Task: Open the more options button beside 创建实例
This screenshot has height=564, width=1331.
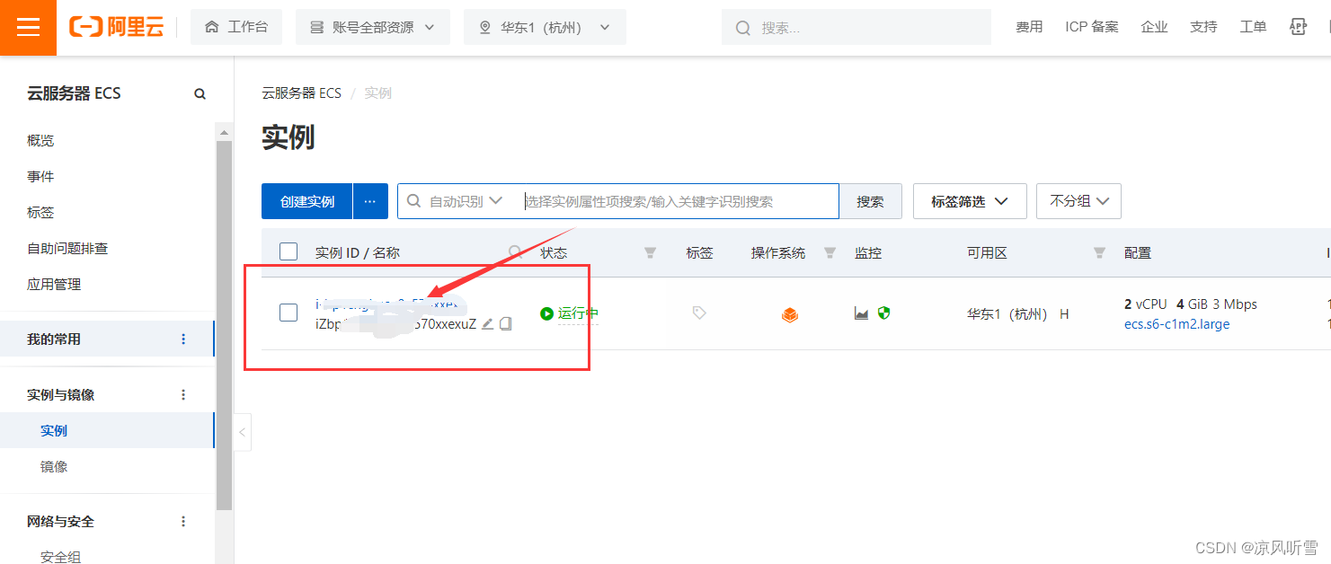Action: [370, 201]
